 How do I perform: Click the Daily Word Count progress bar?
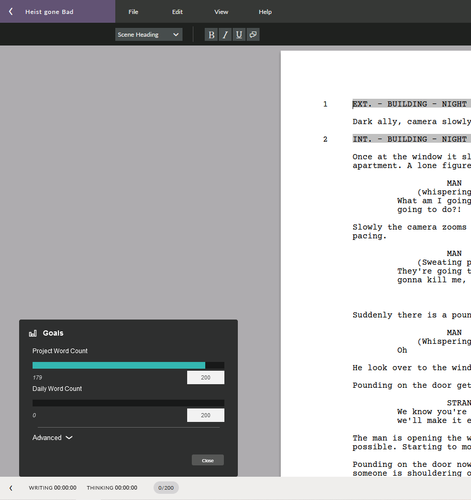coord(128,403)
